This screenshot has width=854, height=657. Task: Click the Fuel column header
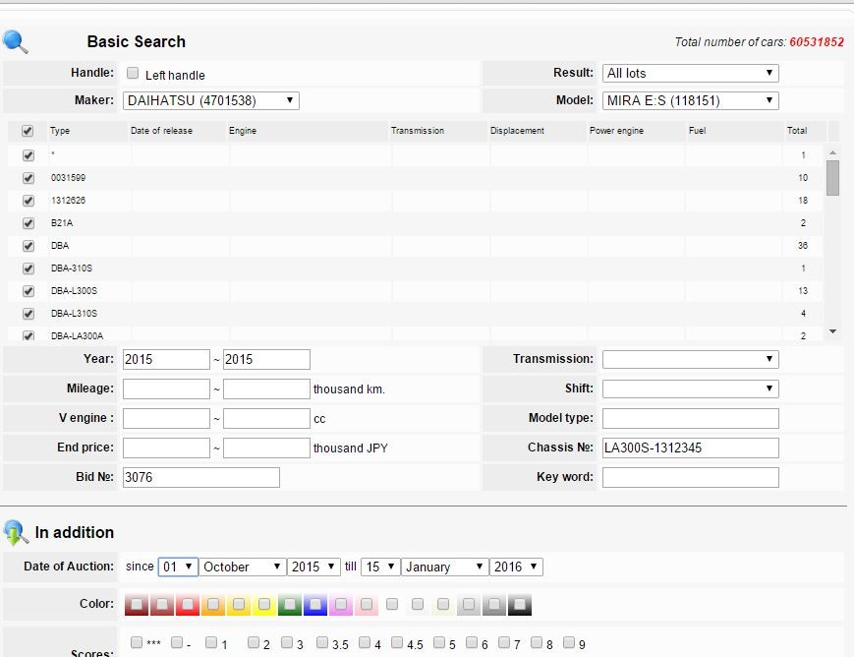pos(697,131)
